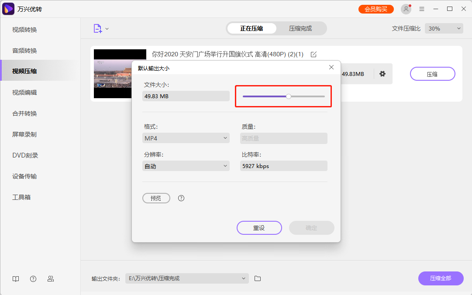Open the hamburger menu near the window controls
The image size is (472, 295).
point(421,9)
